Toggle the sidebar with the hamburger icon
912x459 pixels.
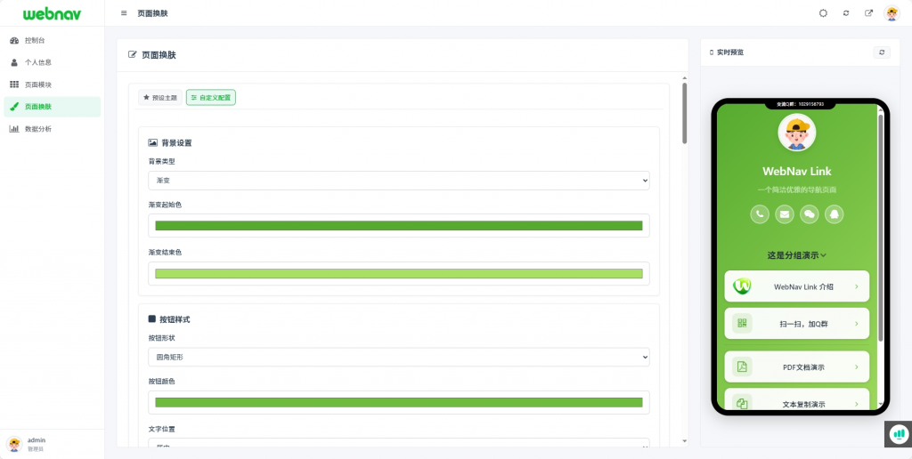(124, 13)
